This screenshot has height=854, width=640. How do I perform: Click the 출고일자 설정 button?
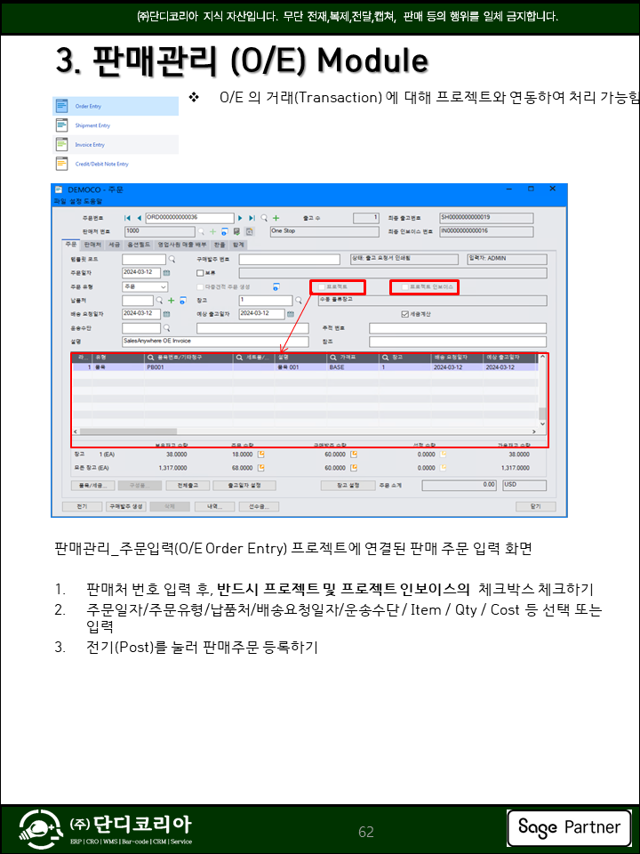pos(244,486)
